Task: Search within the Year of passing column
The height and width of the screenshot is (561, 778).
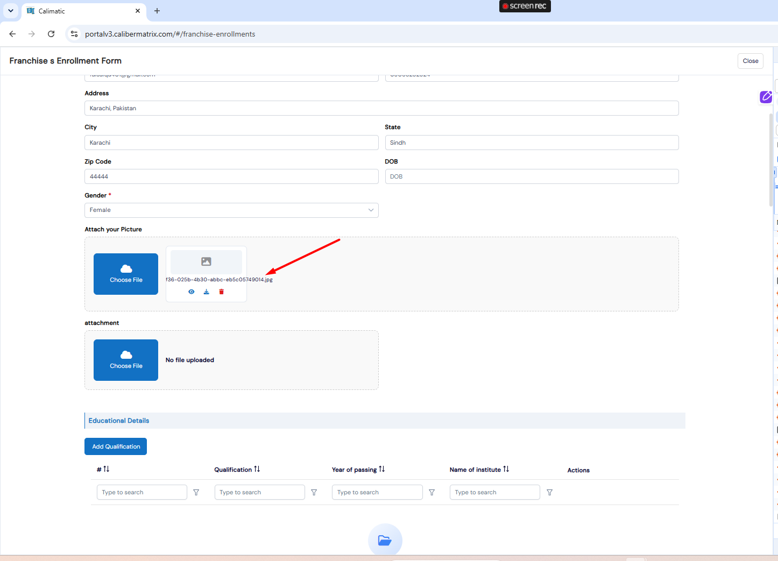Action: [x=377, y=492]
